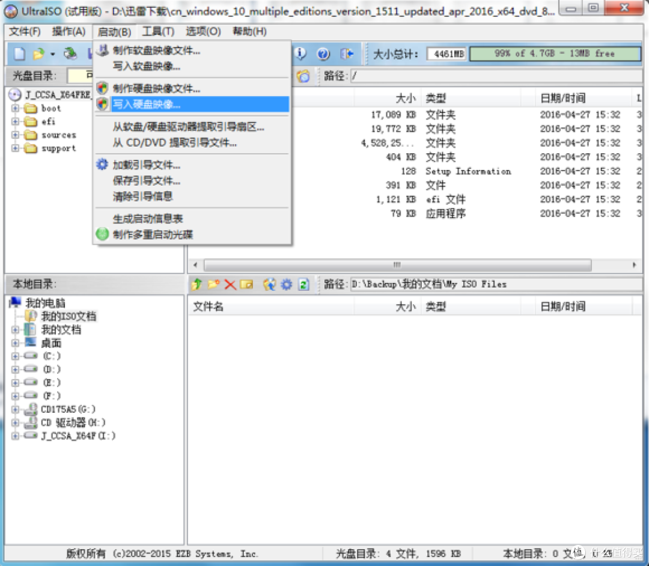Expand the boot folder in the ISO tree
The height and width of the screenshot is (566, 649).
[x=15, y=108]
